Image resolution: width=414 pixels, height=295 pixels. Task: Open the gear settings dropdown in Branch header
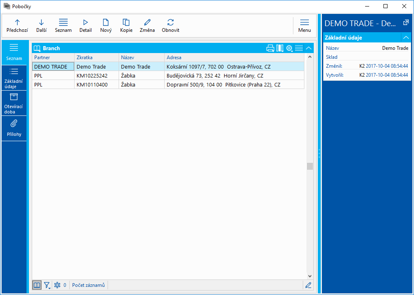coord(289,48)
